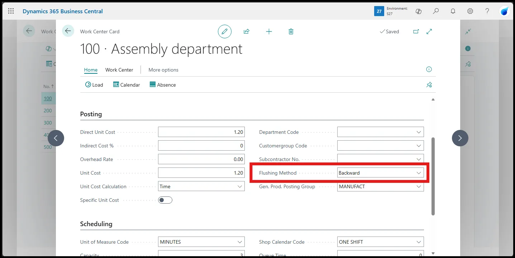Image resolution: width=515 pixels, height=258 pixels.
Task: Switch to the Work Center tab
Action: (x=119, y=70)
